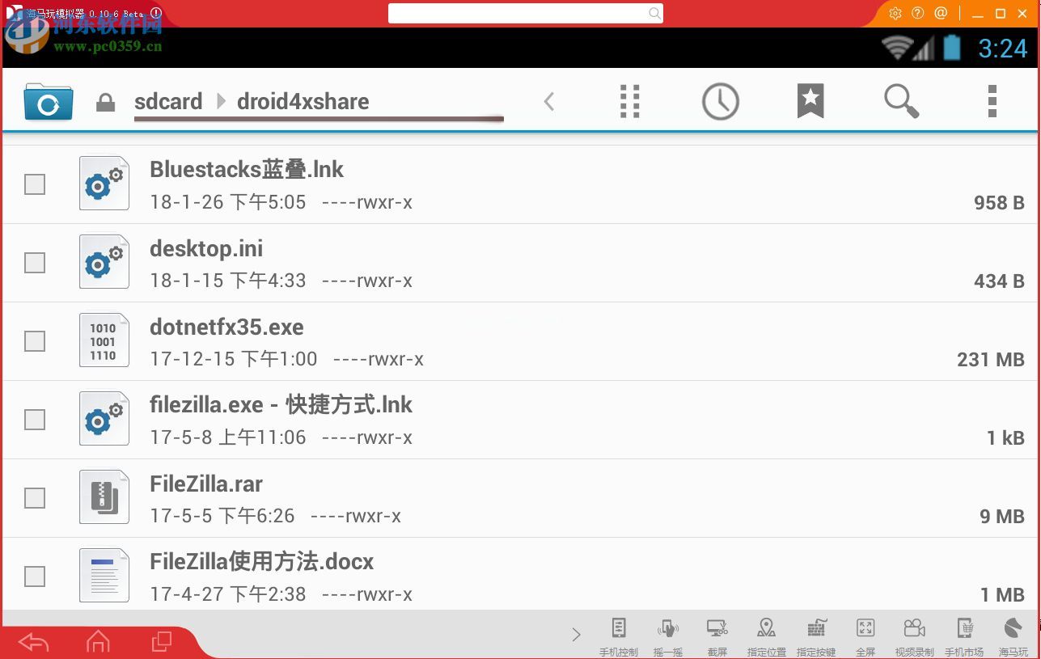This screenshot has height=659, width=1041.
Task: Start 视频录制 video recording
Action: click(x=915, y=637)
